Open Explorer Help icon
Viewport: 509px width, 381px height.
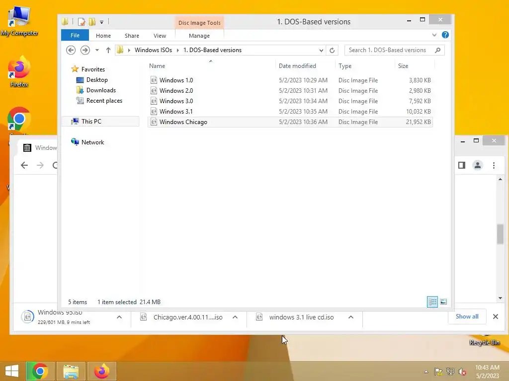pyautogui.click(x=445, y=35)
